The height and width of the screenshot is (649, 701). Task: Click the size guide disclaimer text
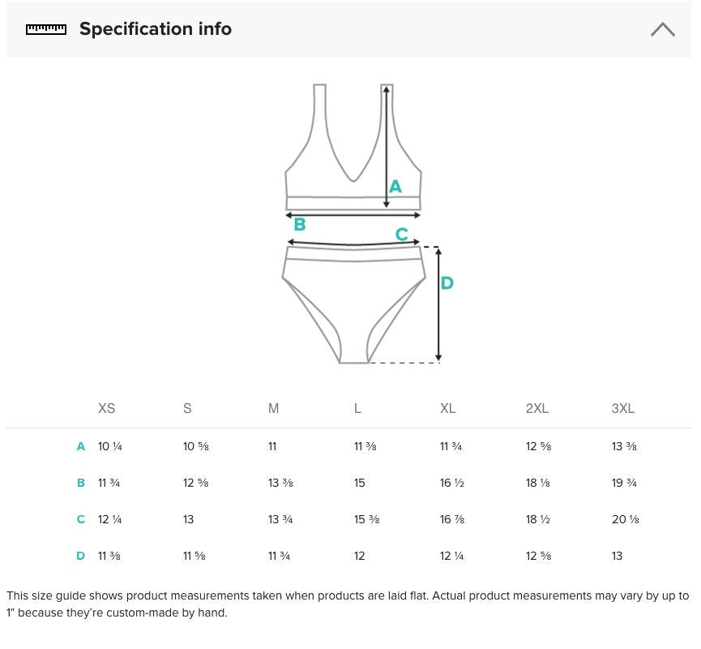coord(348,604)
